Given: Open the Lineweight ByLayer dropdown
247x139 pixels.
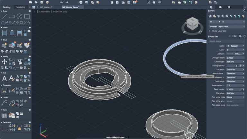Looking at the screenshot, I should pyautogui.click(x=235, y=62).
